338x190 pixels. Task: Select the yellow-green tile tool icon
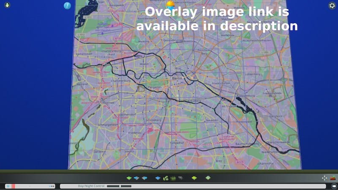[x=194, y=178]
